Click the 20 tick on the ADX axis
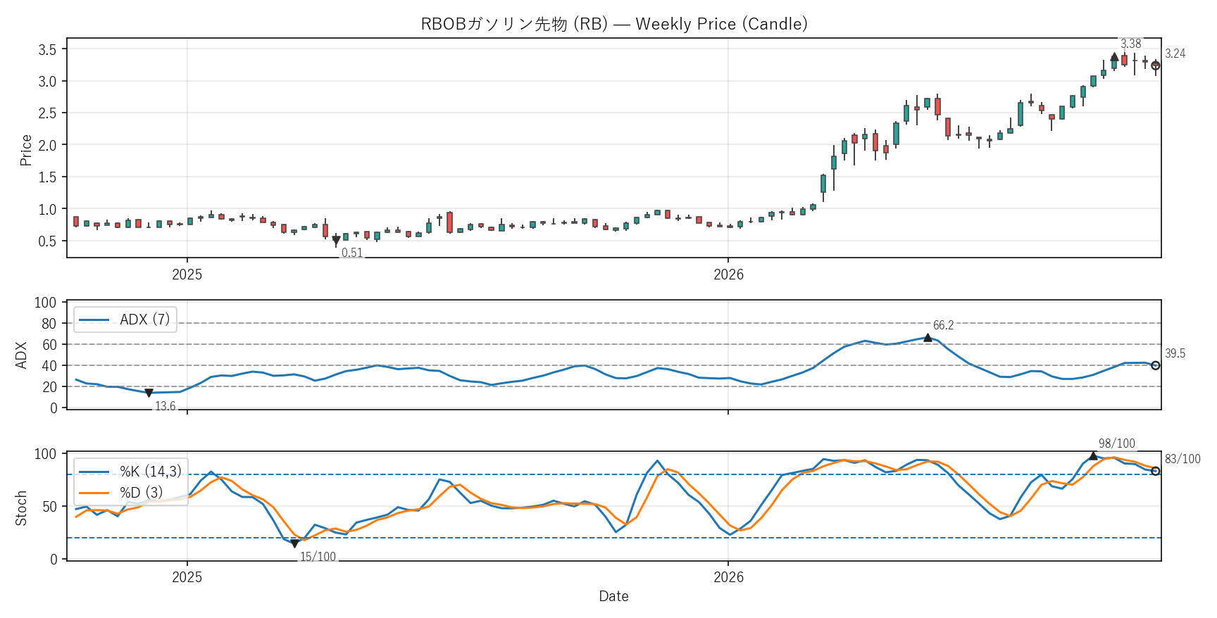 pos(49,387)
